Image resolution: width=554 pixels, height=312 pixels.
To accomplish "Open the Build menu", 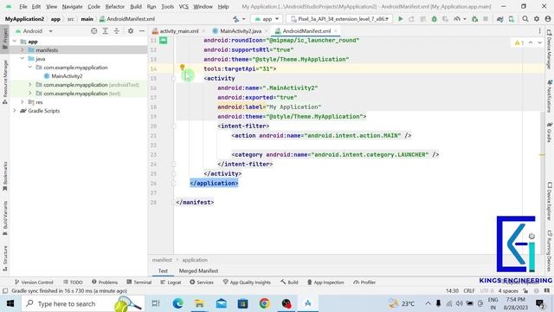I will click(x=136, y=6).
